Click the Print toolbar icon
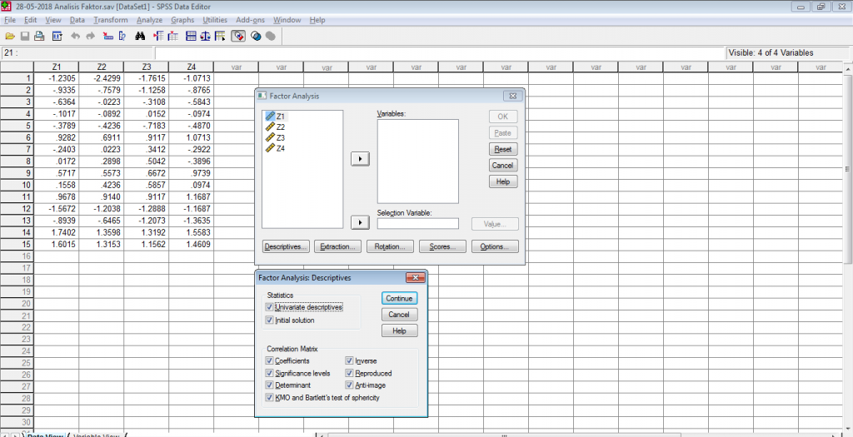Screen dimensions: 853x437 41,37
